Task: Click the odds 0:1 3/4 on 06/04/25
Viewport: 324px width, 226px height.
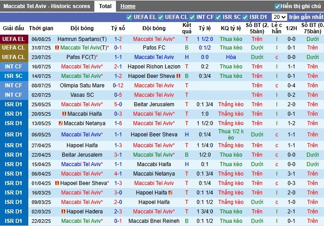Action: [205, 174]
